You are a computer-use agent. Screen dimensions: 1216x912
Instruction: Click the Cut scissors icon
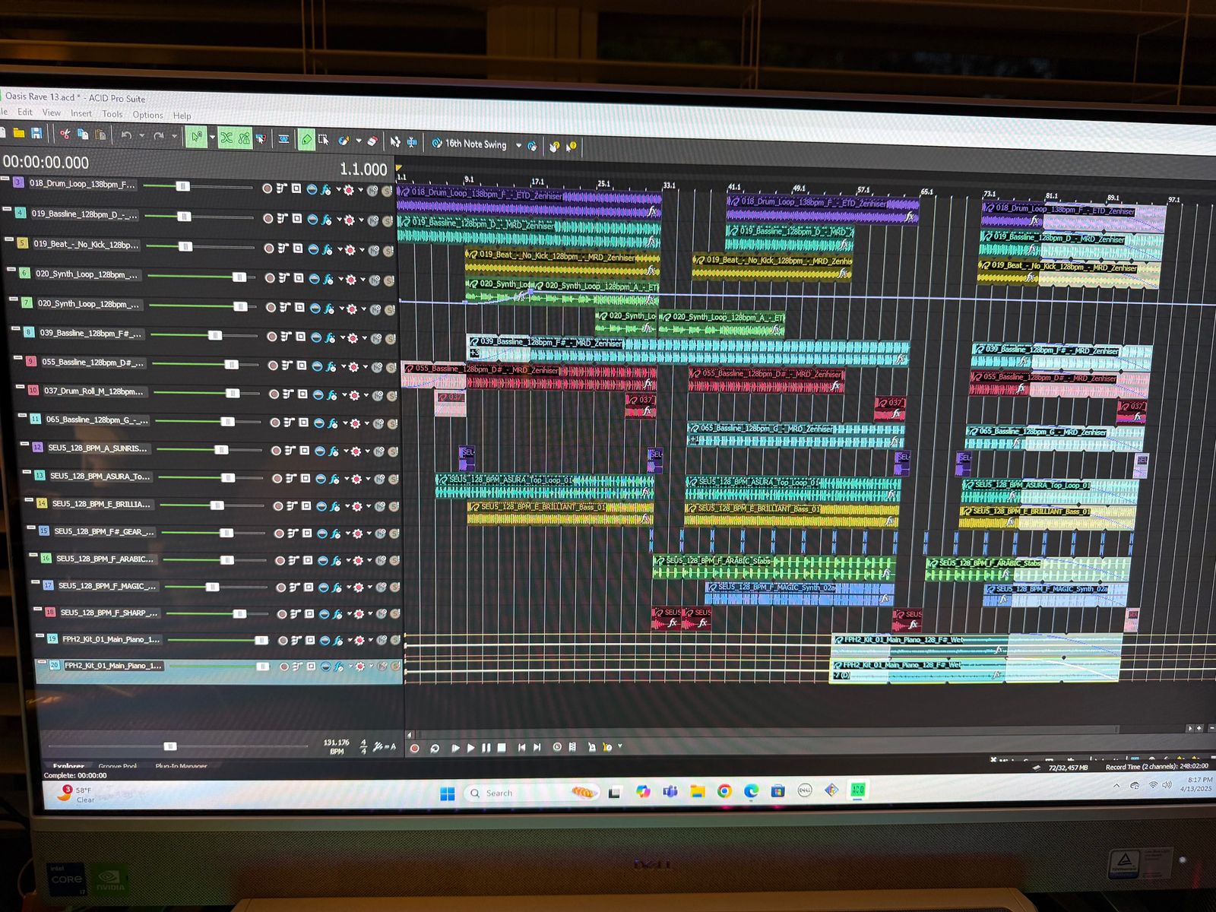point(65,135)
